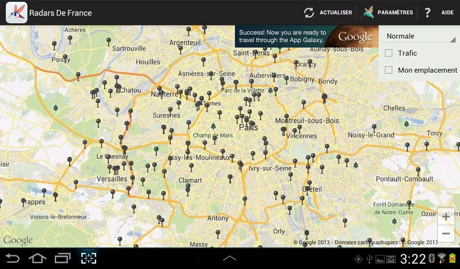Tap the Android back button
Viewport: 460px width, 269px height.
pyautogui.click(x=12, y=258)
